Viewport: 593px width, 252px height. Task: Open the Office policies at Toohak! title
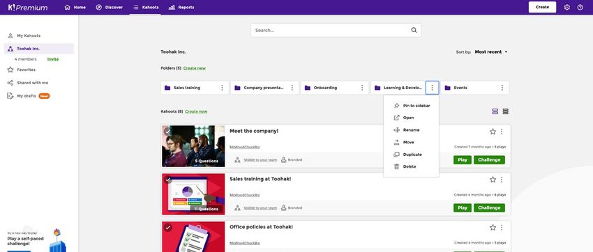coord(261,227)
